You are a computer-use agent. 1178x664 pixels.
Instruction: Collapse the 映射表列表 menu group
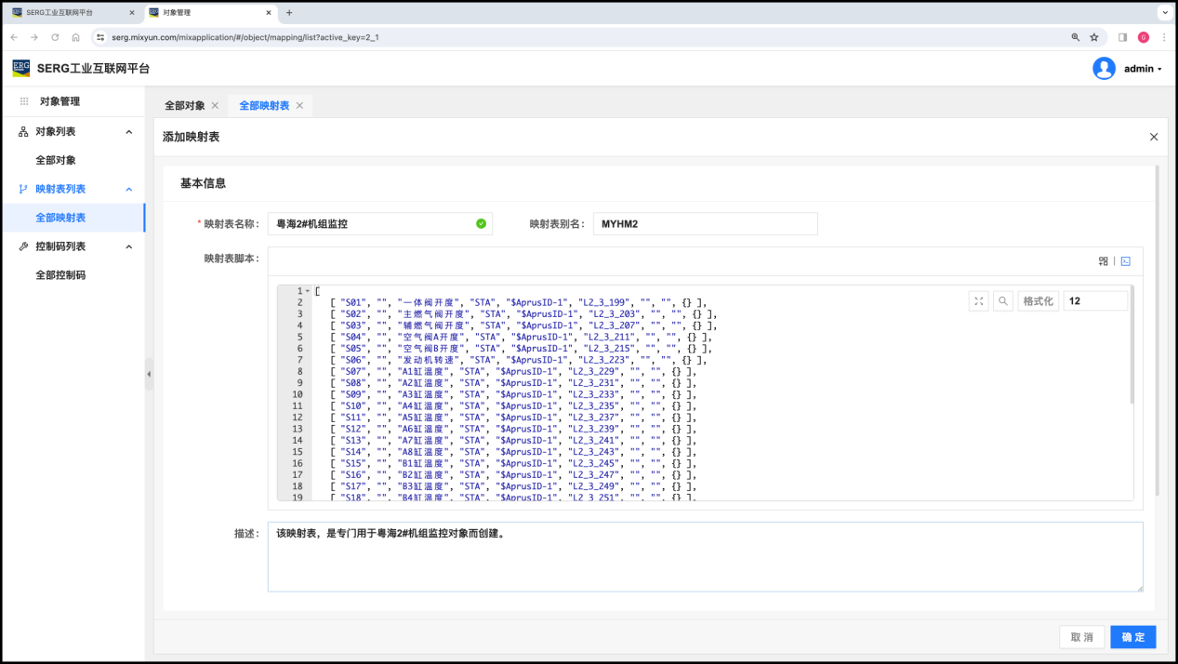point(129,189)
